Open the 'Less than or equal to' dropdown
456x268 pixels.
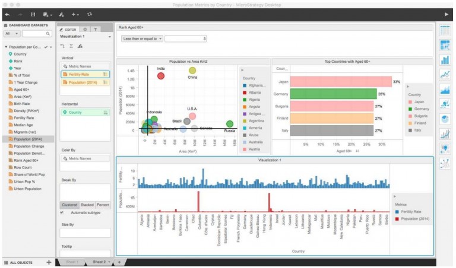[141, 39]
